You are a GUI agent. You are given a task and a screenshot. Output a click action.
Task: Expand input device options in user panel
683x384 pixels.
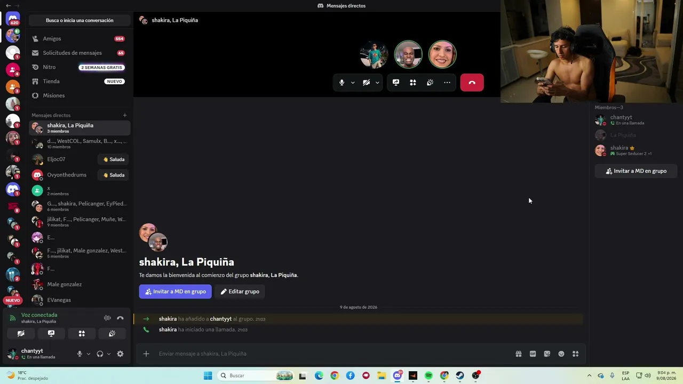(x=89, y=354)
